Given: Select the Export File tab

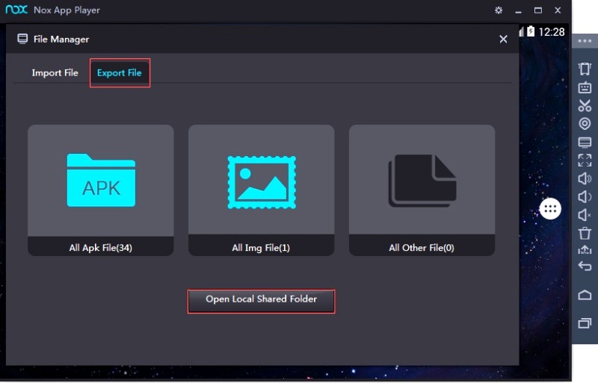Looking at the screenshot, I should pos(120,72).
